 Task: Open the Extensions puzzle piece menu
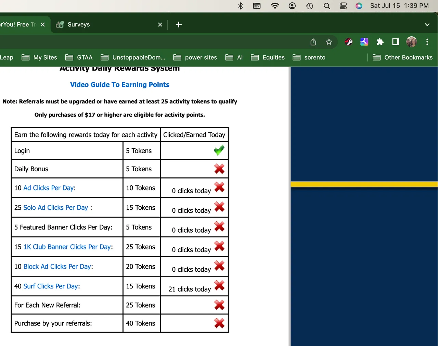click(x=380, y=42)
